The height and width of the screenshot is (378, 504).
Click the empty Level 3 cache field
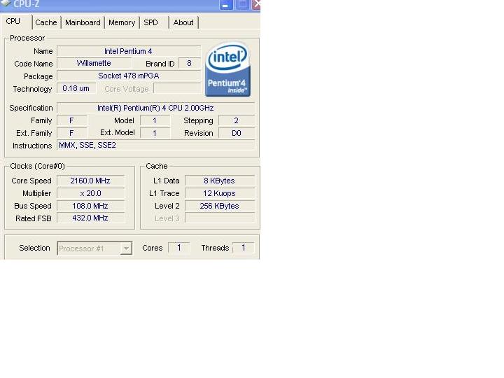[x=220, y=218]
